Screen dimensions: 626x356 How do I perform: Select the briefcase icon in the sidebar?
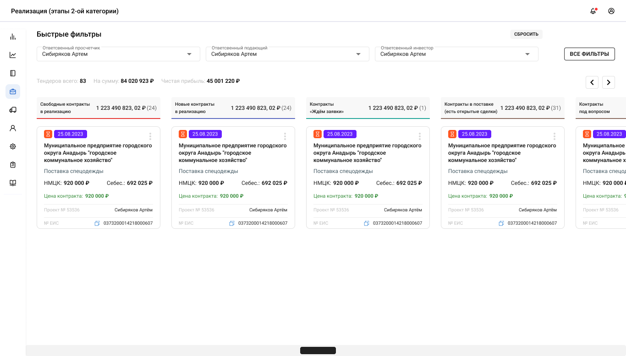tap(13, 92)
